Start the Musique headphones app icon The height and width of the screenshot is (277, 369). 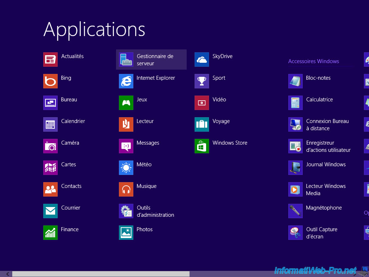tap(126, 189)
